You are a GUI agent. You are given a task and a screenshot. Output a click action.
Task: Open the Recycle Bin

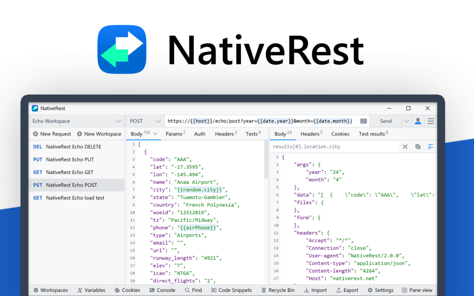(x=278, y=290)
